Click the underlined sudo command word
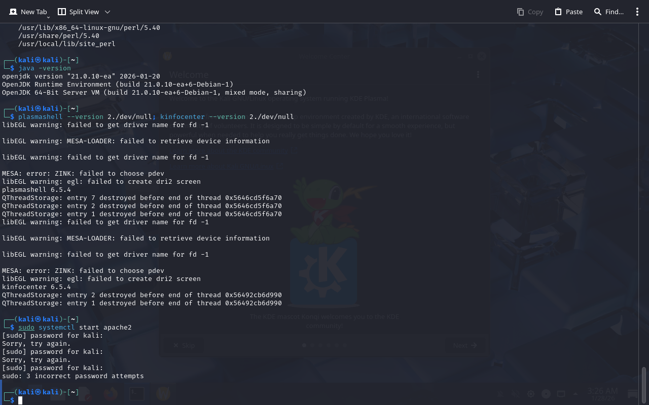The height and width of the screenshot is (405, 649). click(26, 328)
